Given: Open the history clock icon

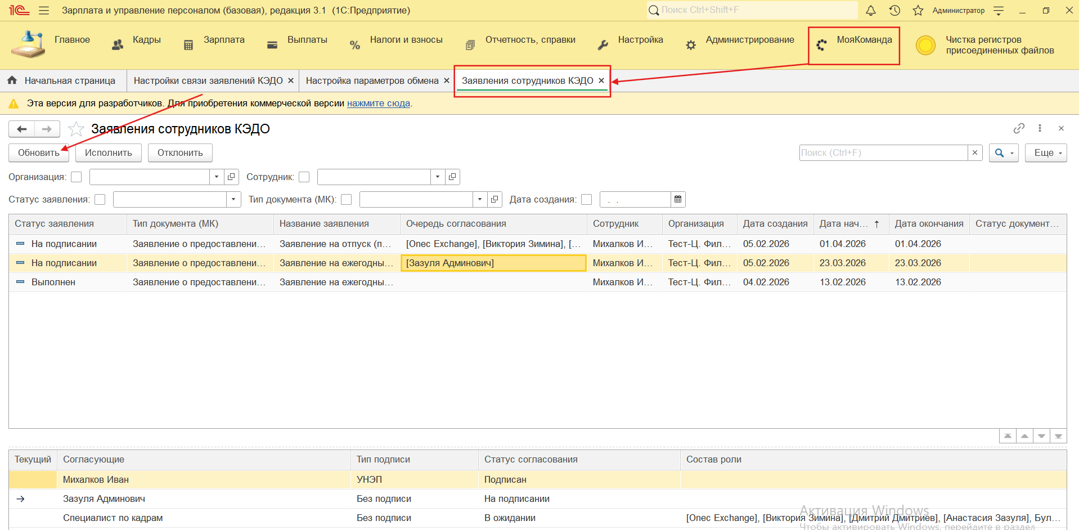Looking at the screenshot, I should 894,11.
